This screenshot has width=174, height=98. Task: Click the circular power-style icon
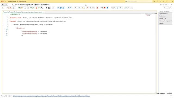click(x=102, y=8)
